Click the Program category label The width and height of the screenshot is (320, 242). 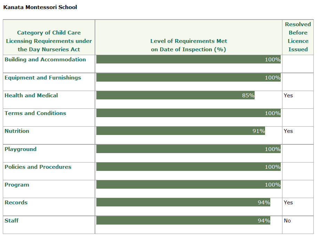[x=17, y=185]
